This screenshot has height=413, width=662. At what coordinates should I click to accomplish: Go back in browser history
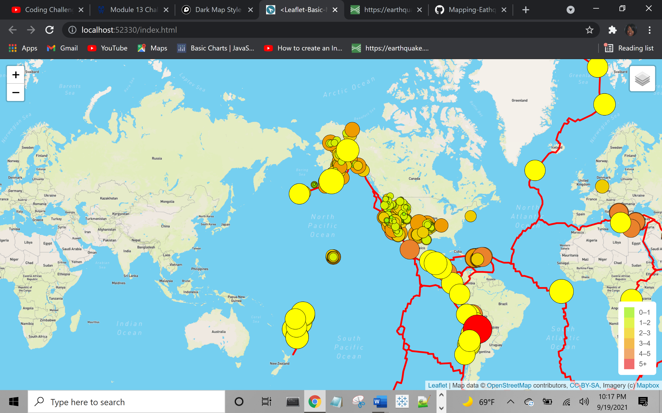pos(13,30)
